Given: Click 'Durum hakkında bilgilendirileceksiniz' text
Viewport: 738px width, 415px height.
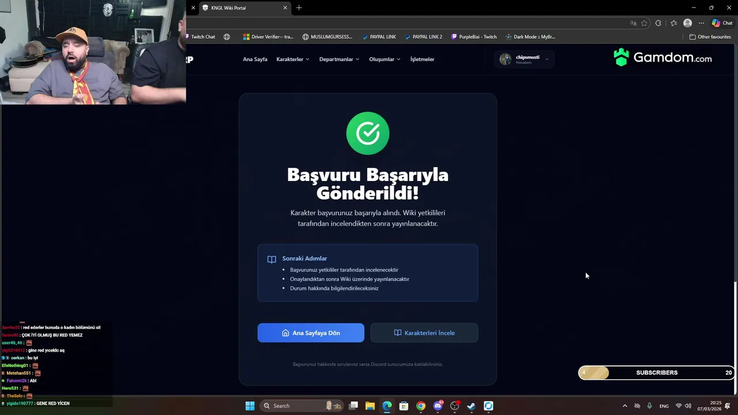Looking at the screenshot, I should click(x=334, y=288).
